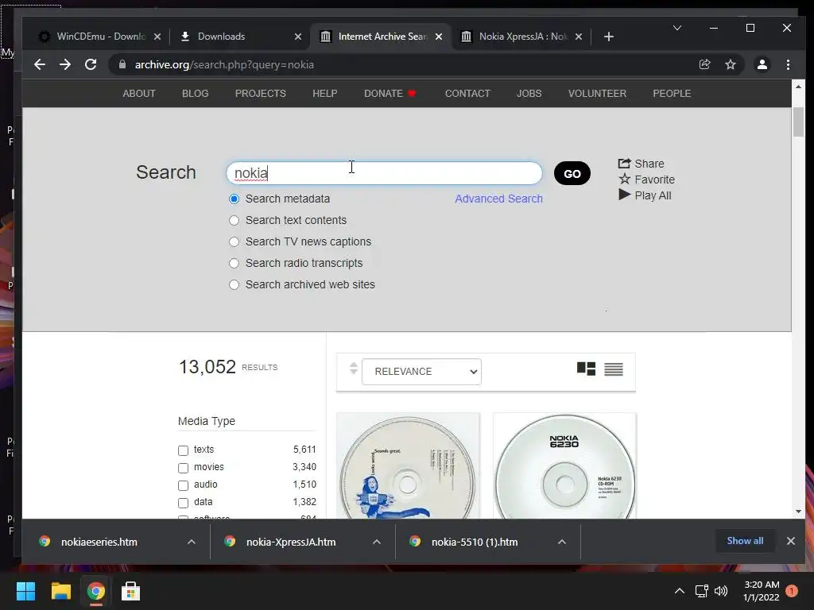Show hidden system tray icons
Viewport: 814px width, 610px height.
[x=679, y=591]
